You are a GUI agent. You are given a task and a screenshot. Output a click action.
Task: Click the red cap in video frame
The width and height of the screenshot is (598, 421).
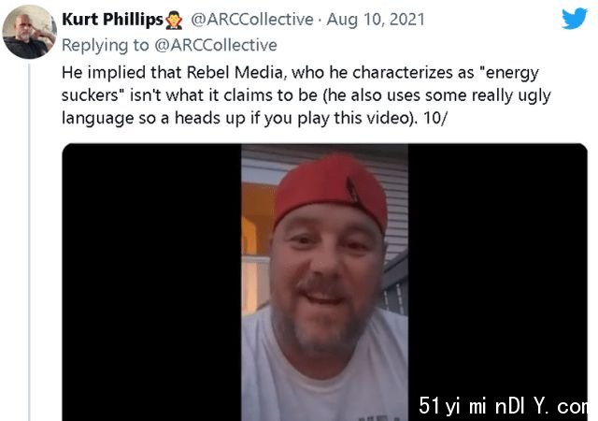(330, 190)
